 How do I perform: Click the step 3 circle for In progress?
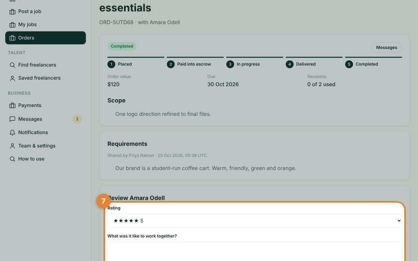(x=230, y=64)
